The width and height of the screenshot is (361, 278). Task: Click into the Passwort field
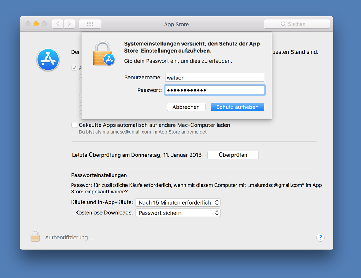pyautogui.click(x=215, y=90)
